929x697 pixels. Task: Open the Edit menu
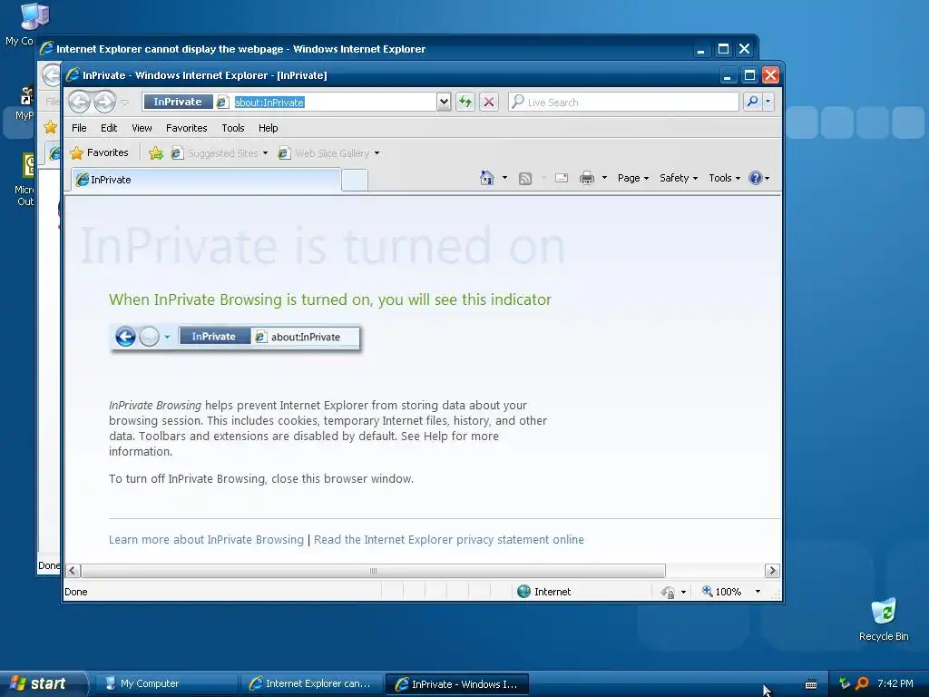click(109, 128)
